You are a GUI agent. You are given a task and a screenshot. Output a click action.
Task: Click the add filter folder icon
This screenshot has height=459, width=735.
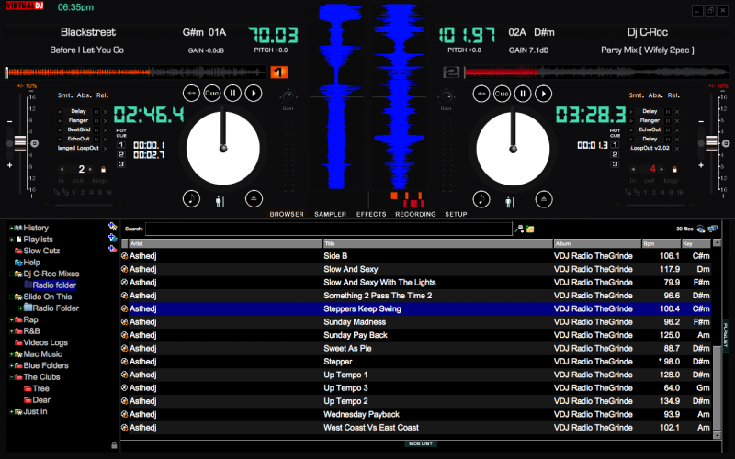[112, 238]
